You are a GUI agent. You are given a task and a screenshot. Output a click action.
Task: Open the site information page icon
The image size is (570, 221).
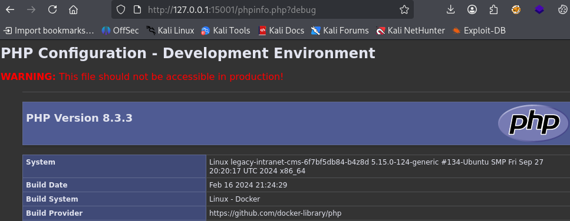[137, 10]
